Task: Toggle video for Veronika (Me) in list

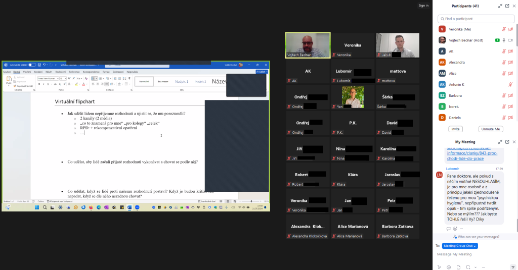Action: click(x=510, y=29)
